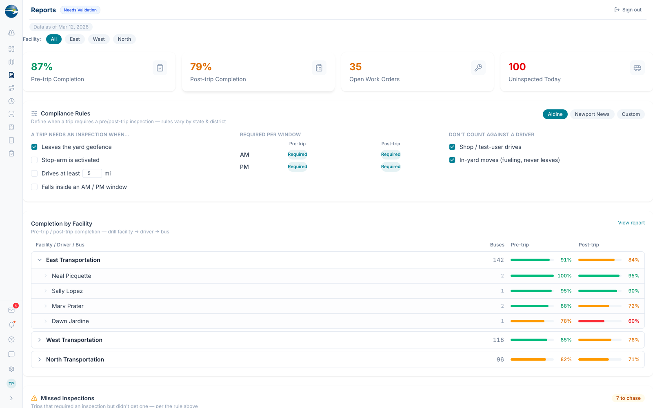Uncheck Leaves the yard geofence
The width and height of the screenshot is (653, 408).
(34, 147)
